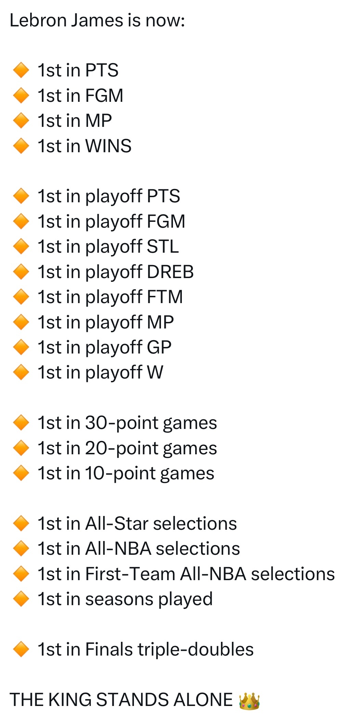362x719 pixels.
Task: Click the diamond before "1st in Finals triple-doubles"
Action: (x=21, y=649)
